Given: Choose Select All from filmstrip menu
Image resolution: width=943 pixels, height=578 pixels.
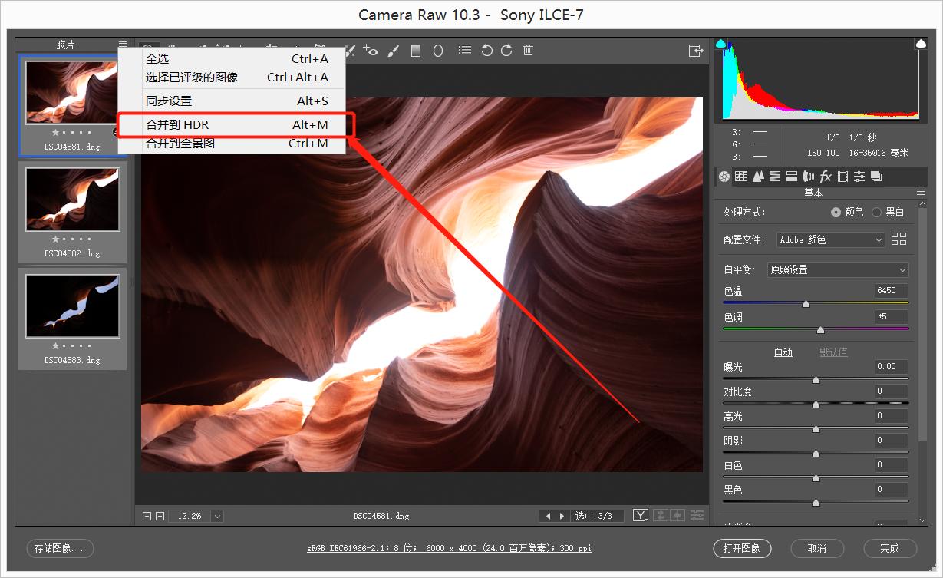Looking at the screenshot, I should 237,59.
